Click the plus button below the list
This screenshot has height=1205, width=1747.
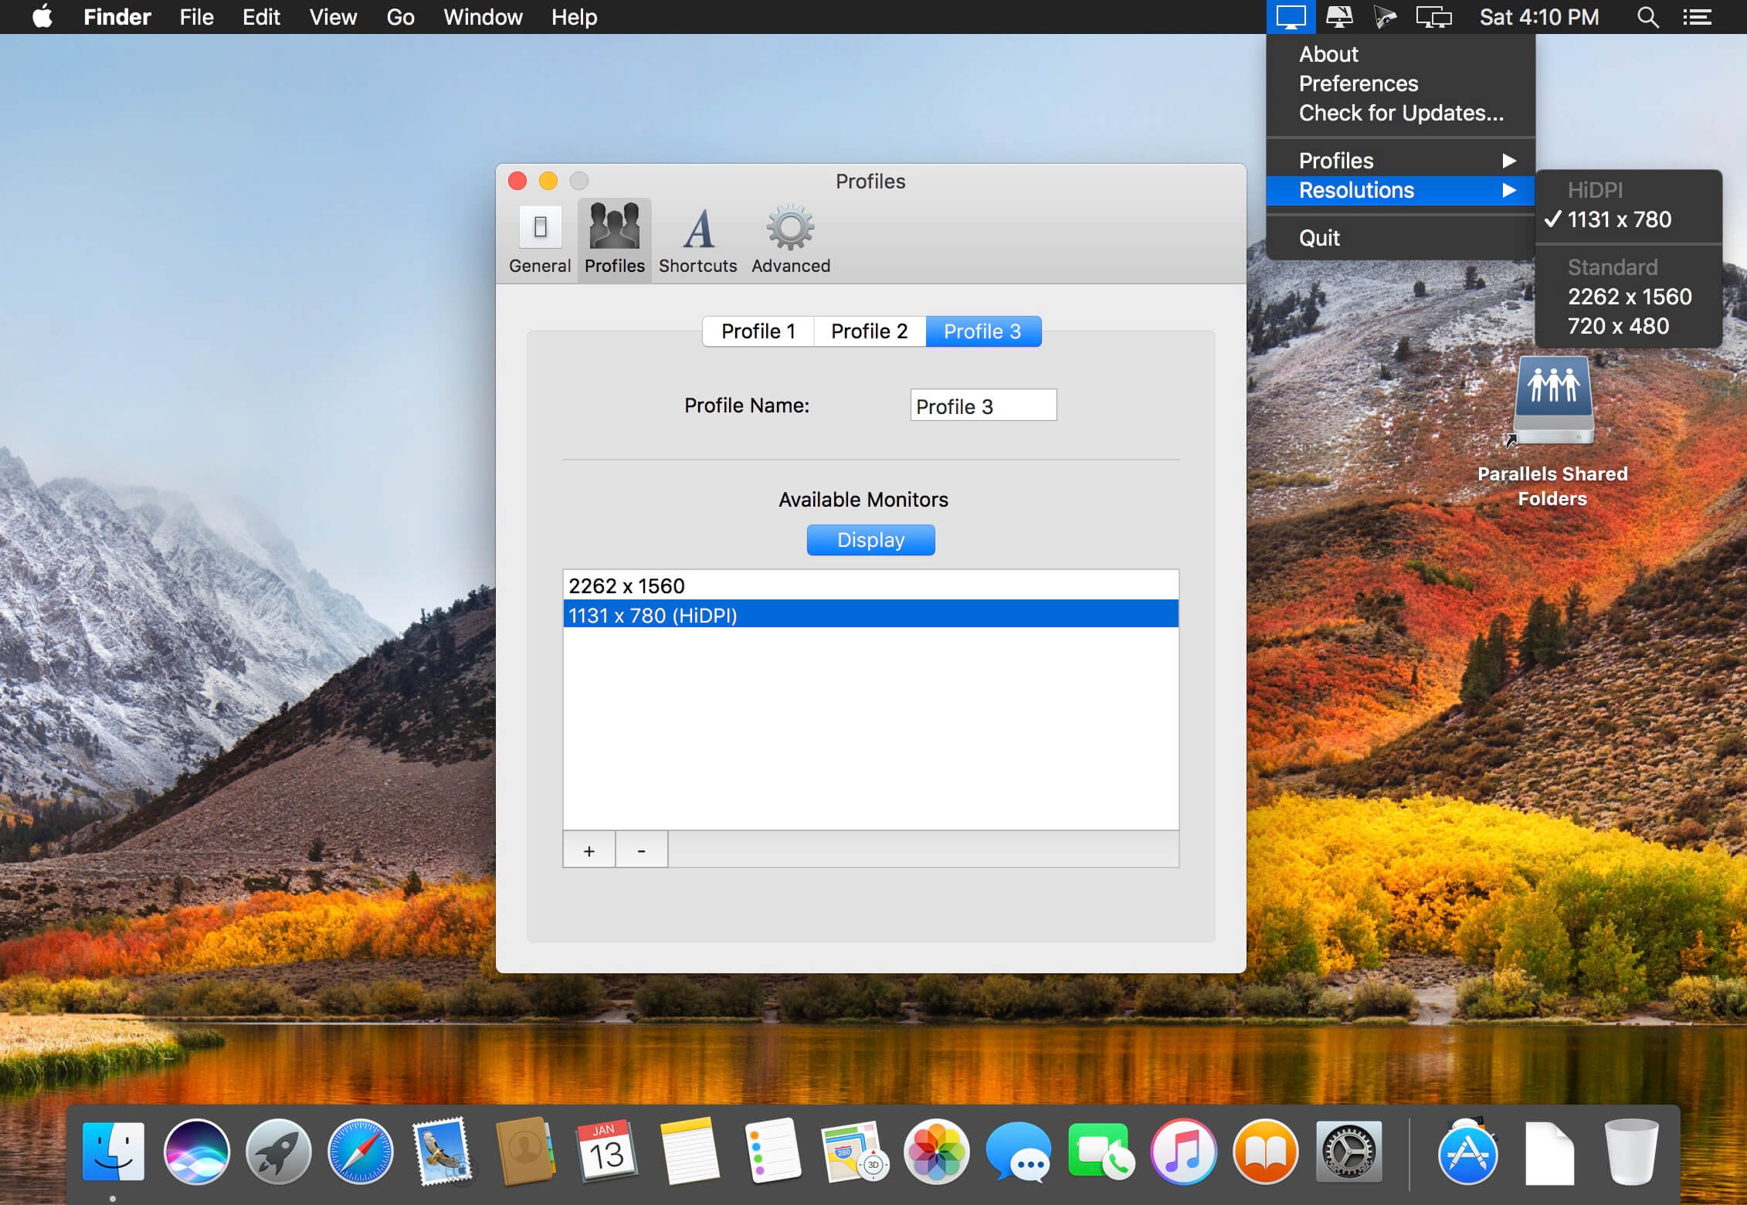coord(589,850)
